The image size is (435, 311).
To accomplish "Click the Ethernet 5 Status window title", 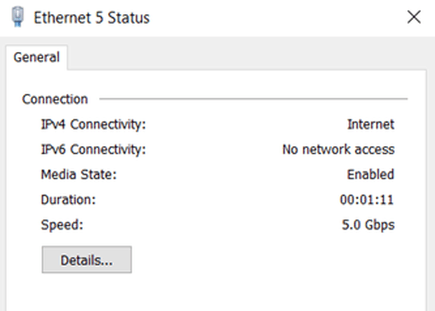I will coord(91,18).
